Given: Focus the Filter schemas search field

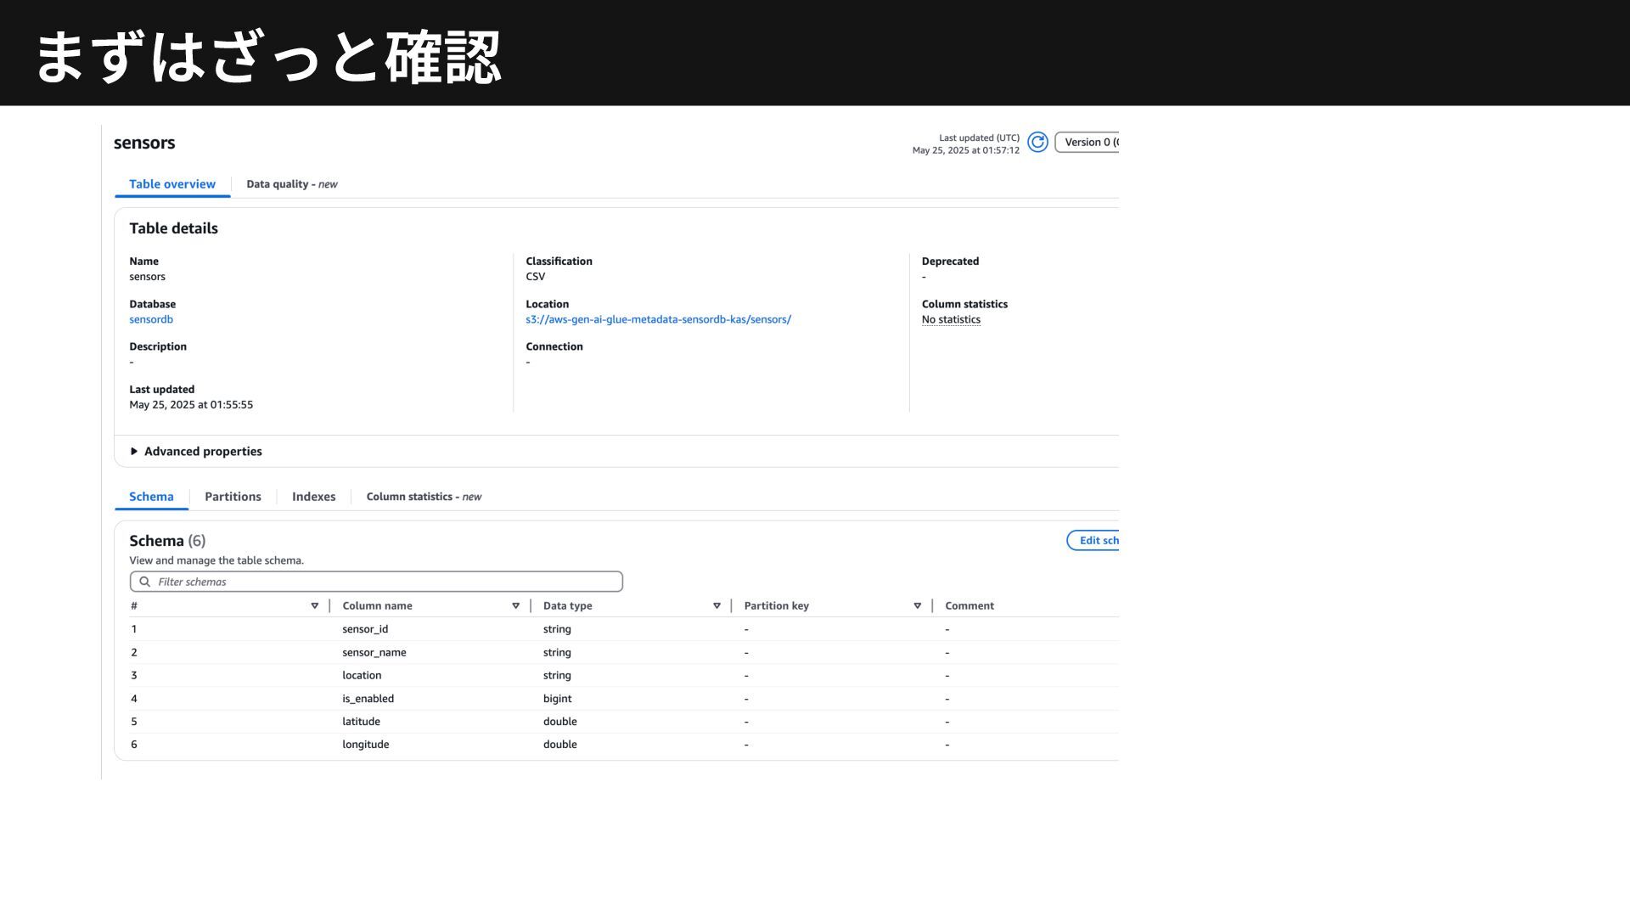Looking at the screenshot, I should coord(382,582).
